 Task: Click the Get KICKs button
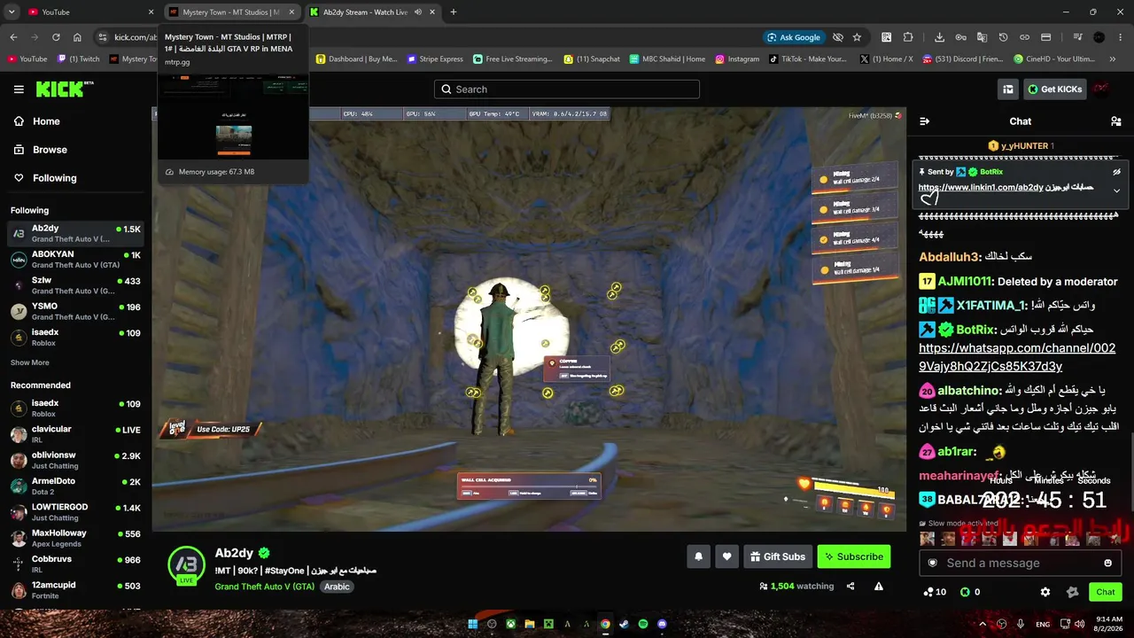click(x=1054, y=89)
